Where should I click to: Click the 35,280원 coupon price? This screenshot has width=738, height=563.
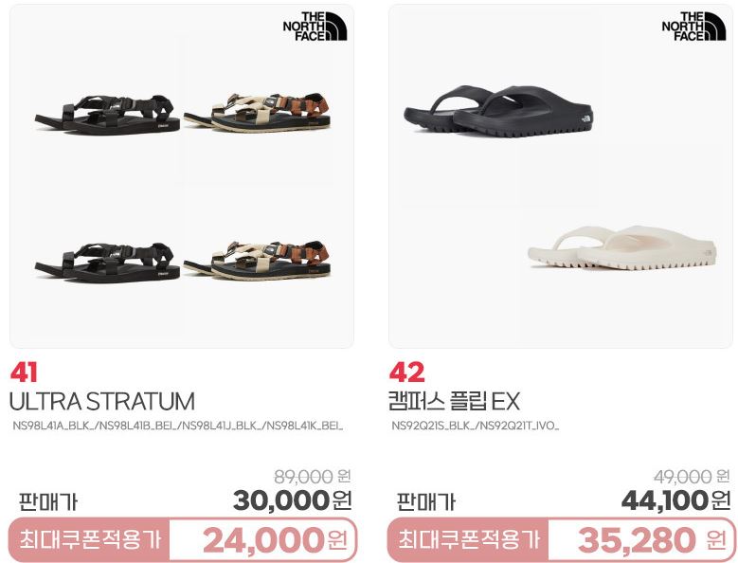tap(653, 540)
